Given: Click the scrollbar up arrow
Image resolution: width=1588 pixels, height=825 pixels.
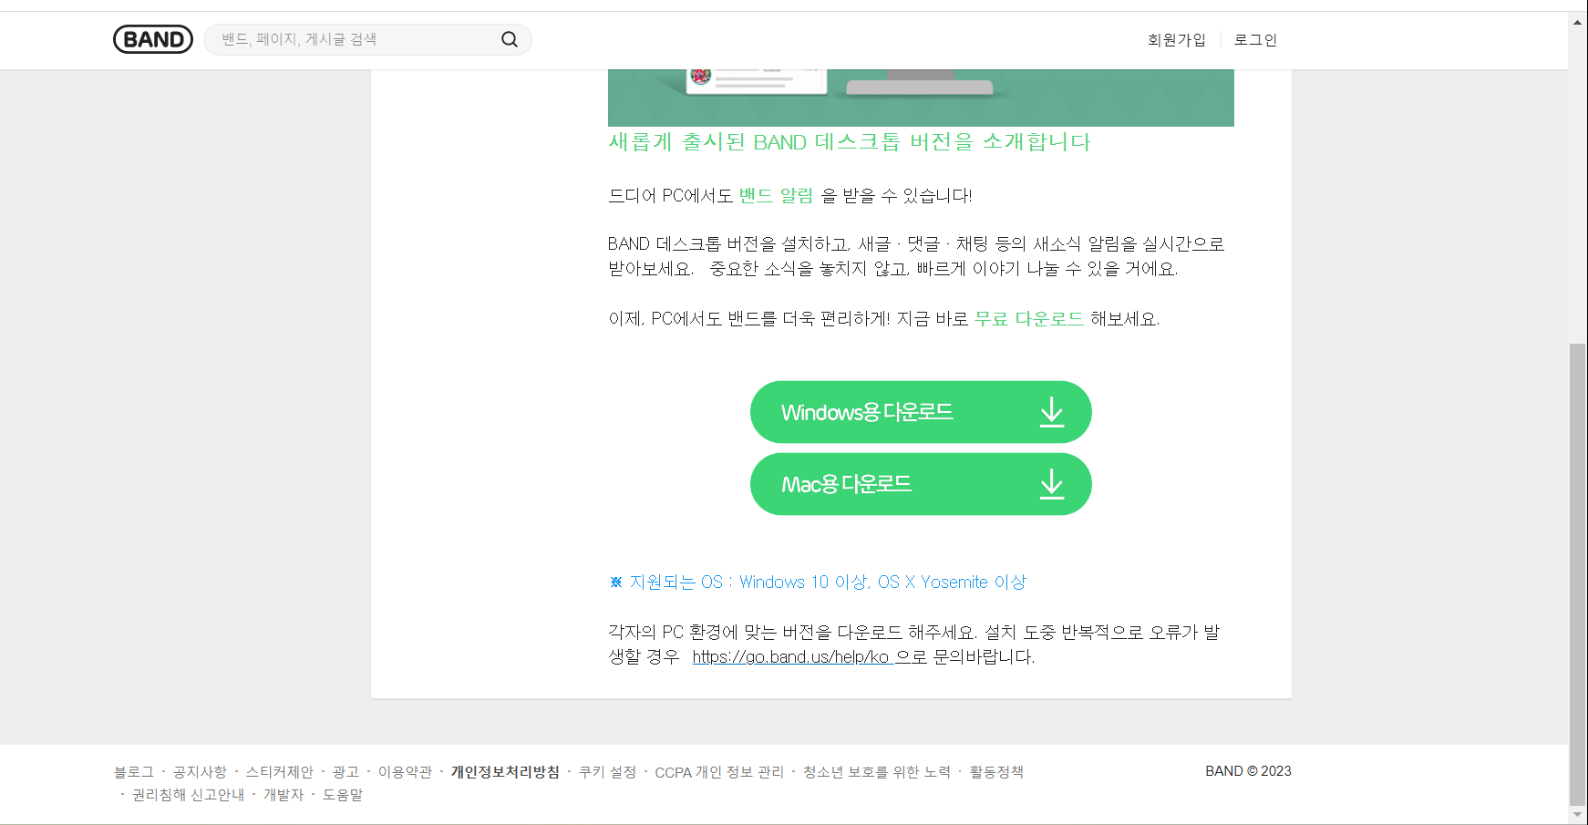Looking at the screenshot, I should (1577, 20).
